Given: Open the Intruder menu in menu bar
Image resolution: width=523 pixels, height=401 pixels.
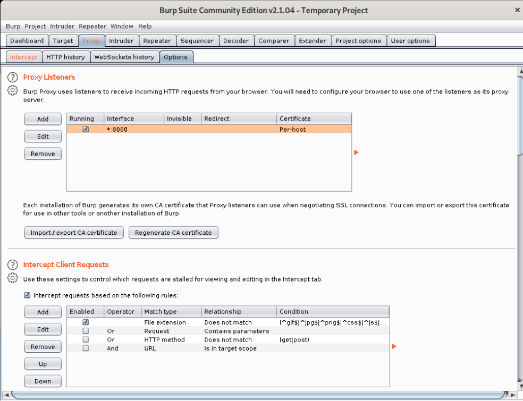Looking at the screenshot, I should pos(62,27).
